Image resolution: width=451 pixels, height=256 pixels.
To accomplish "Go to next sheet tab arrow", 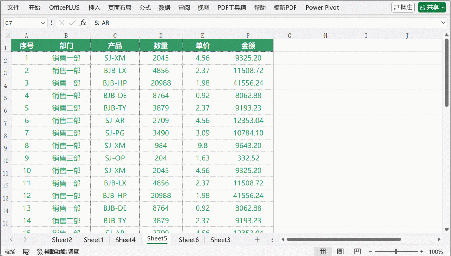I will (x=25, y=240).
